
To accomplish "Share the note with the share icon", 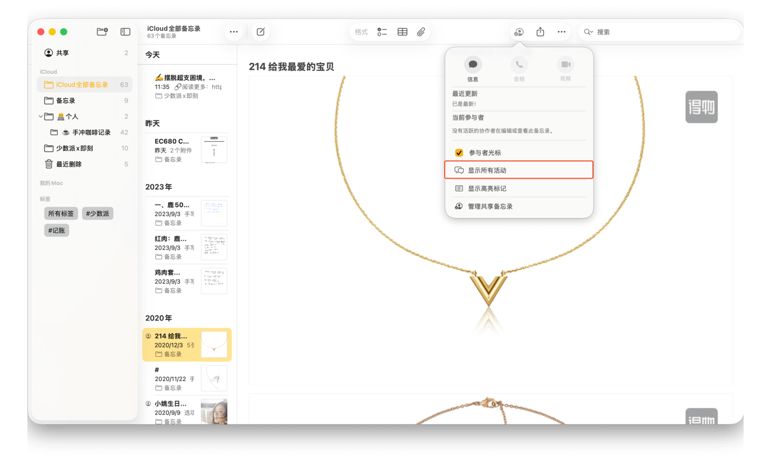I will tap(540, 32).
